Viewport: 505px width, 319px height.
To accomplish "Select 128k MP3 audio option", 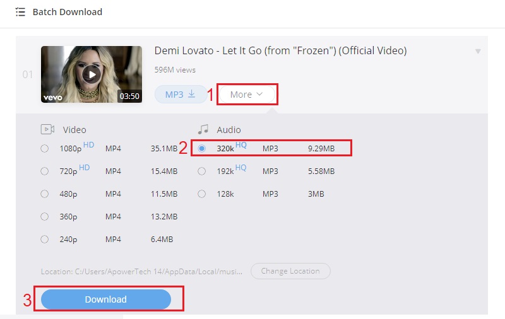I will tap(201, 194).
